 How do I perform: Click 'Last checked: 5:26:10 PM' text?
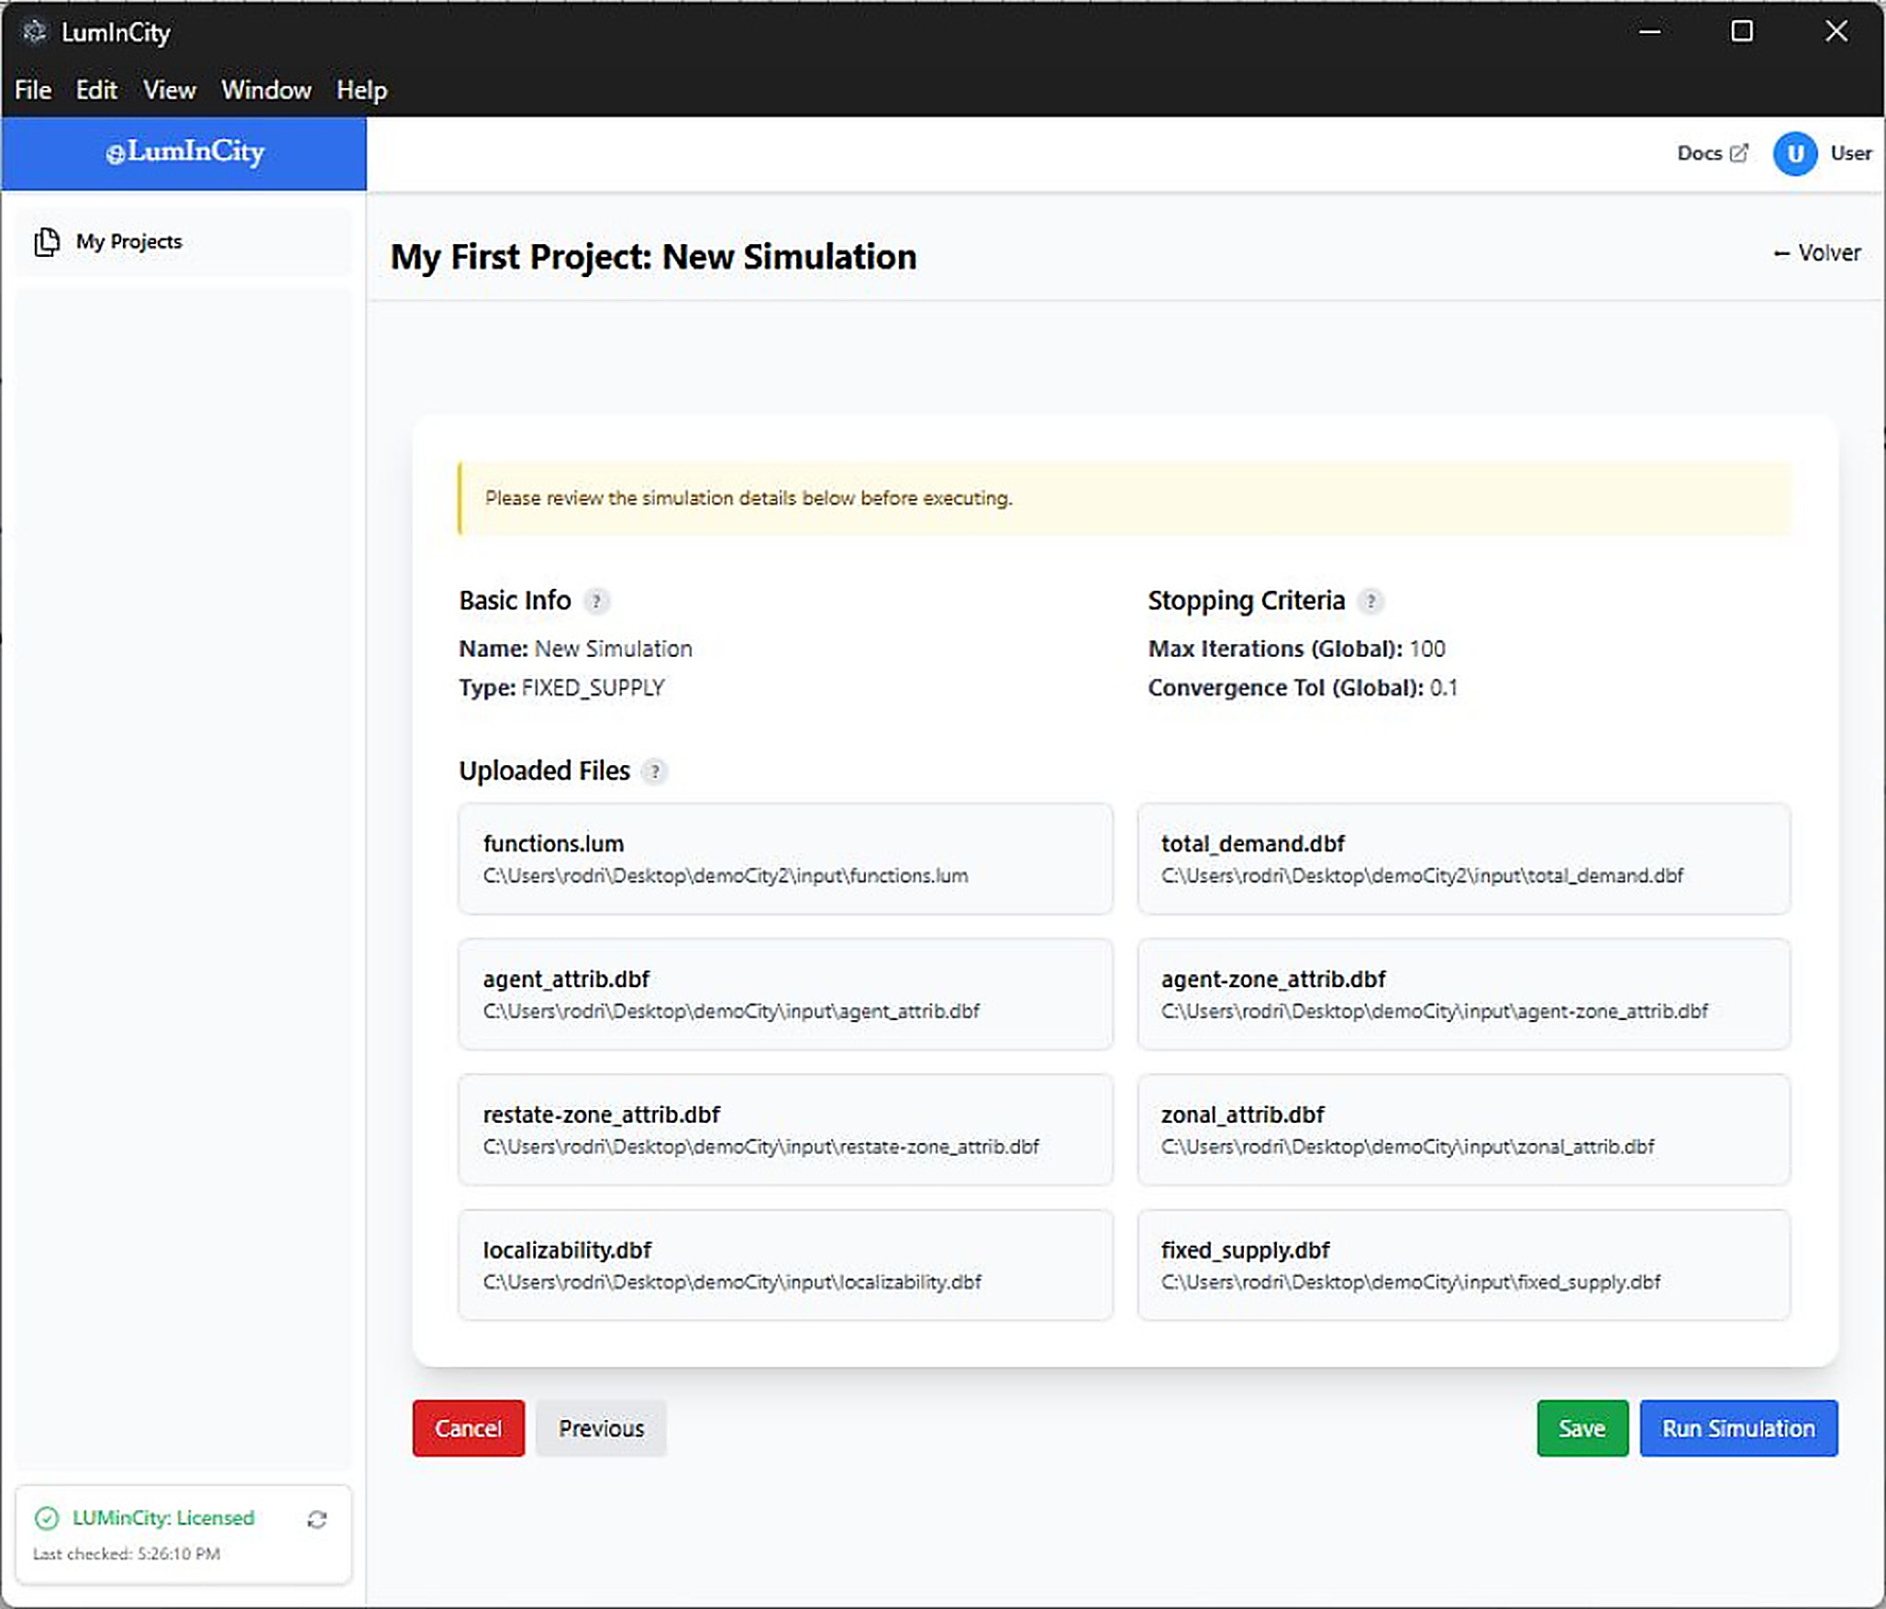point(127,1554)
